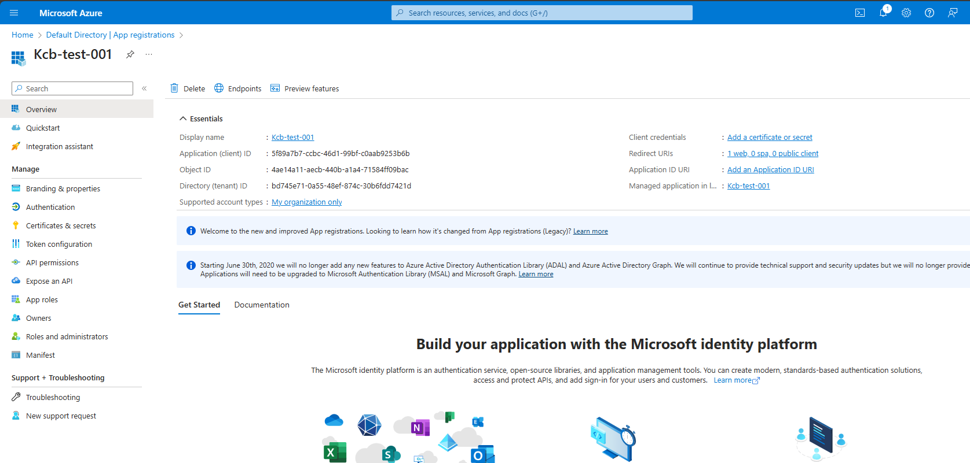Click Learn more under identity platform text
The height and width of the screenshot is (463, 970).
(736, 380)
